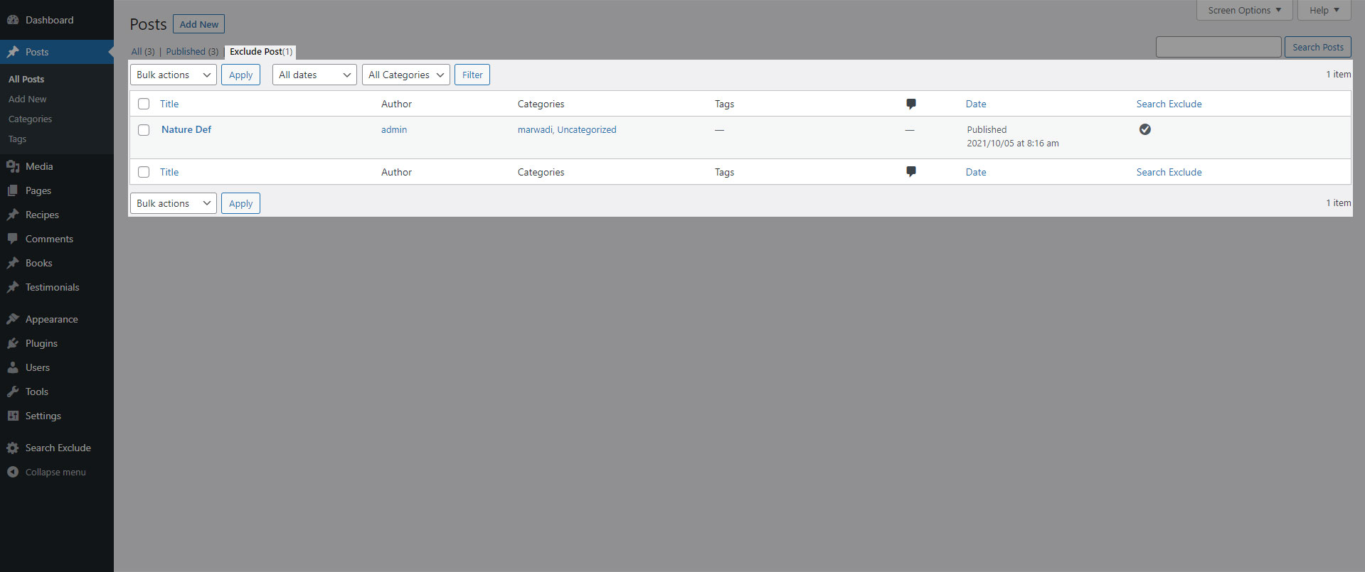Select the Exclude Post(1) filter
Viewport: 1365px width, 572px height.
(x=261, y=51)
